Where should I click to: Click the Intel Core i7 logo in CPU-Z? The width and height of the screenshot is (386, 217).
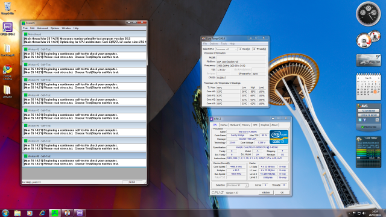click(279, 137)
